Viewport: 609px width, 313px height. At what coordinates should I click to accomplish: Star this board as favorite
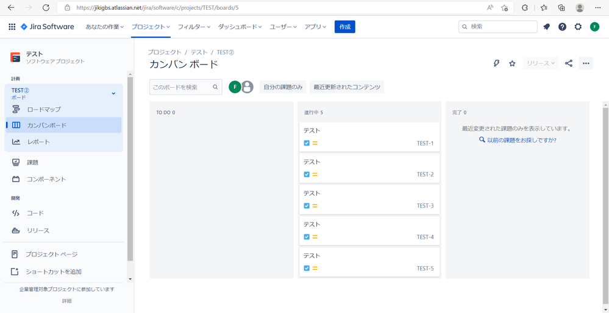pos(512,63)
